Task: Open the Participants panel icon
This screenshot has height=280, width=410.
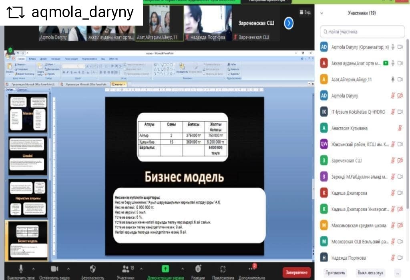Action: coord(126,269)
